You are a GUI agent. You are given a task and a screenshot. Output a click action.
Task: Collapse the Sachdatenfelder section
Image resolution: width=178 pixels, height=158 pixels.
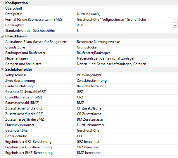[x=2, y=70]
